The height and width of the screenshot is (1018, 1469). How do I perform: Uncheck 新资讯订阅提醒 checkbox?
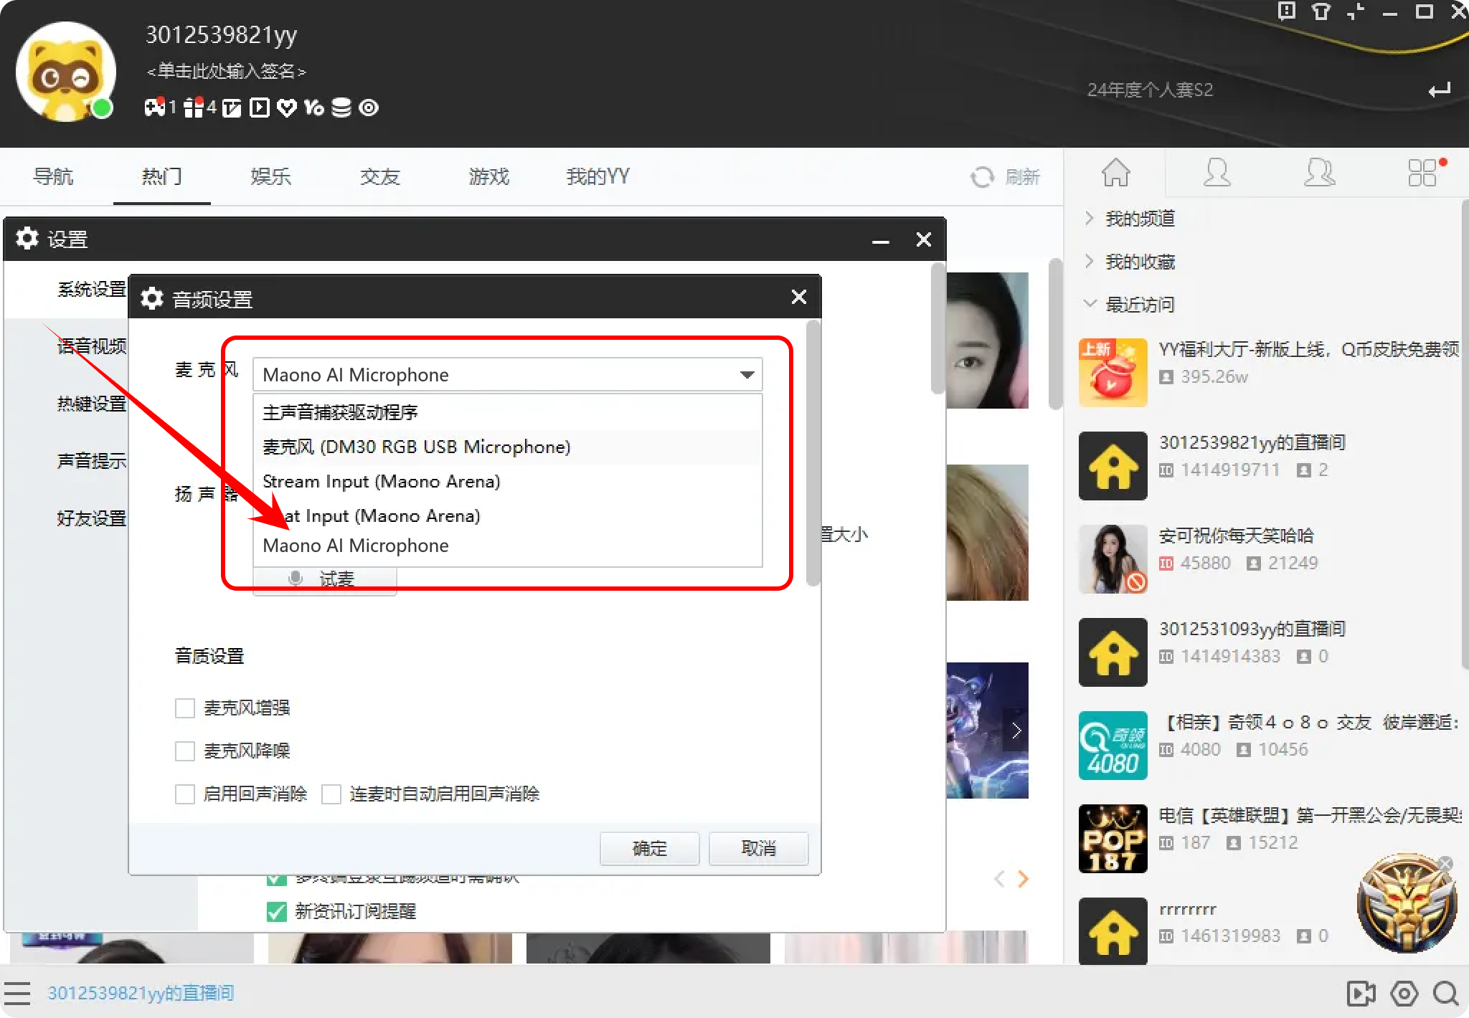coord(276,911)
